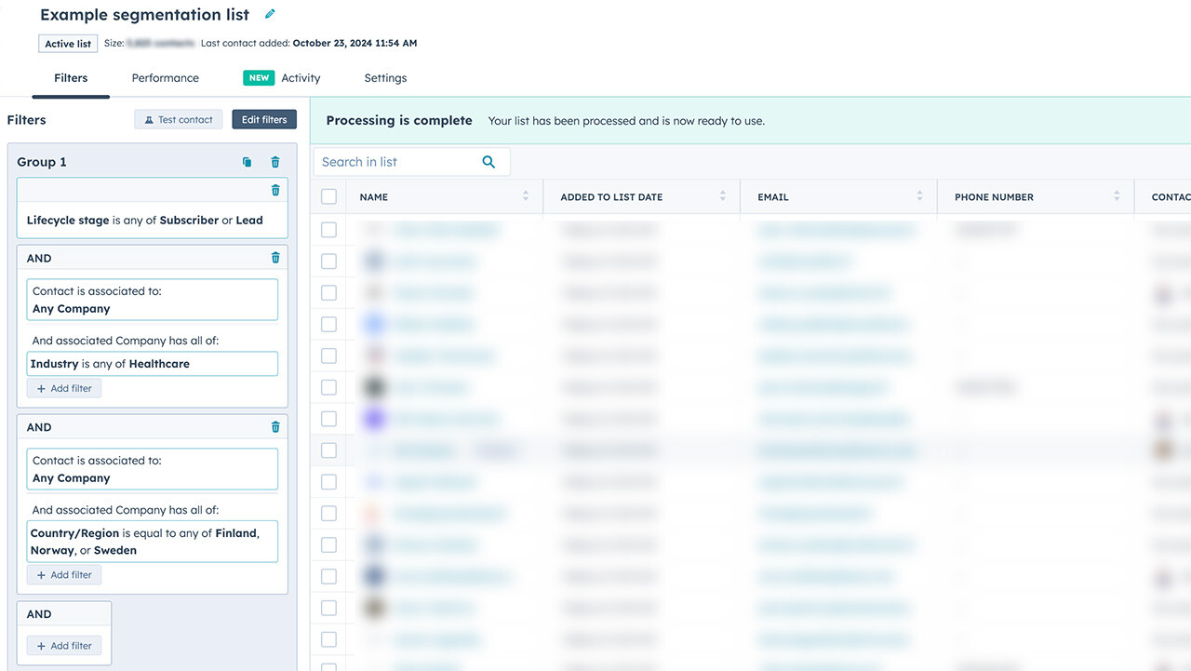Screen dimensions: 1191x671
Task: Sort the NAME column using its chevrons
Action: pos(527,196)
